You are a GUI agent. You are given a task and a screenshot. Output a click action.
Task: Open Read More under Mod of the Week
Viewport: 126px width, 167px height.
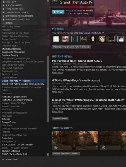[x=57, y=112]
